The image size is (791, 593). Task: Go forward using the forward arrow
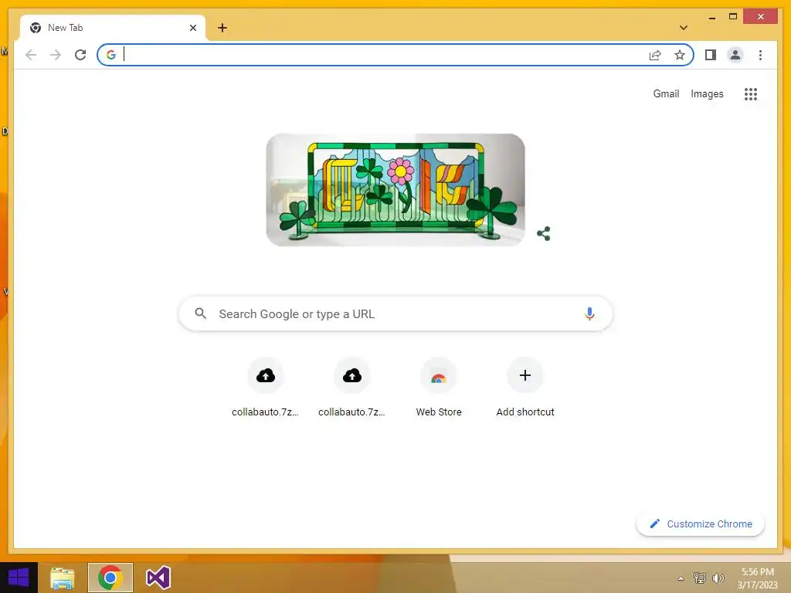point(56,55)
